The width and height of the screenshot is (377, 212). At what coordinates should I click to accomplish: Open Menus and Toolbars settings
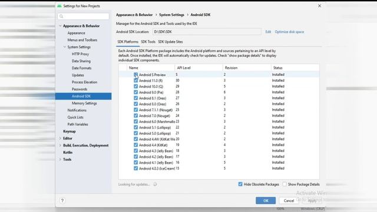tap(82, 40)
